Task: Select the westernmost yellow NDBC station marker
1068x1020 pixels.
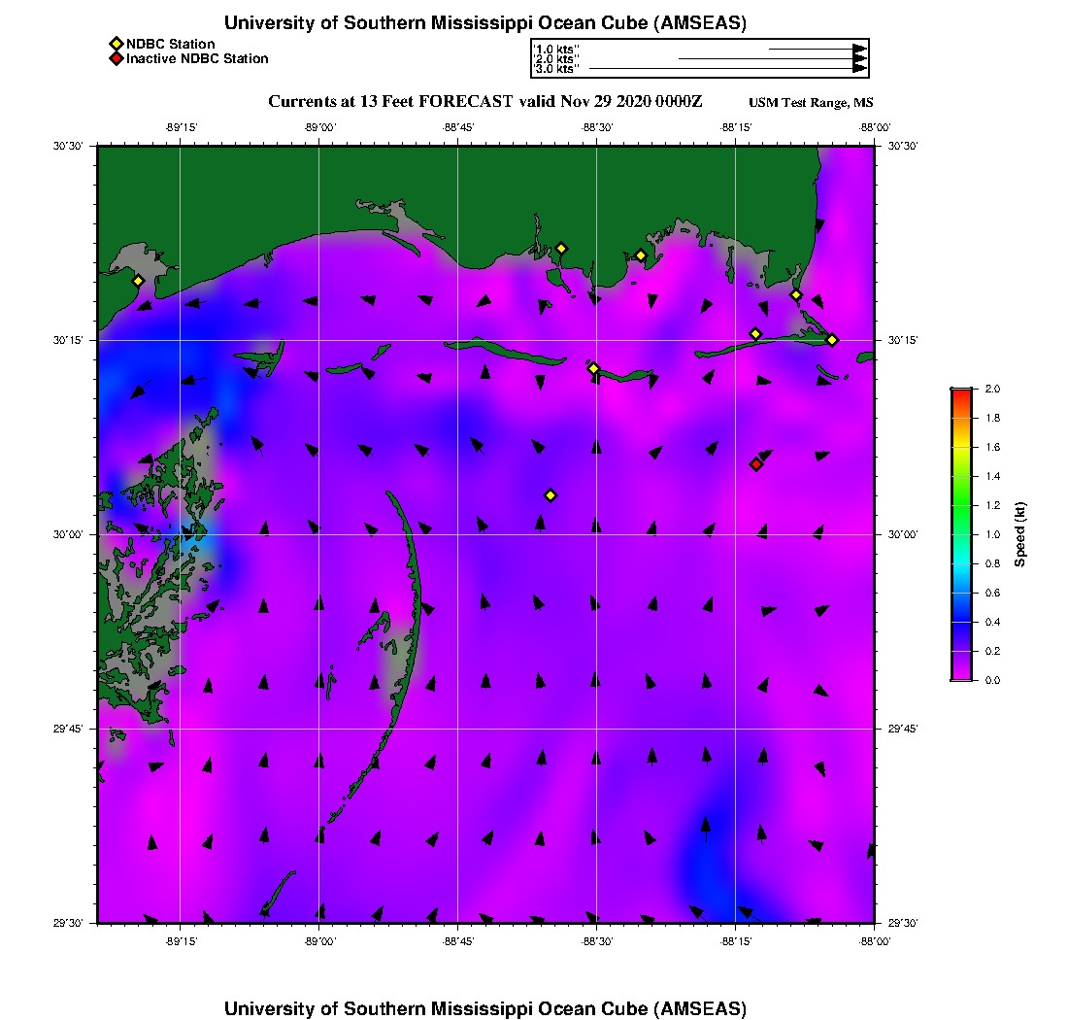Action: tap(138, 281)
